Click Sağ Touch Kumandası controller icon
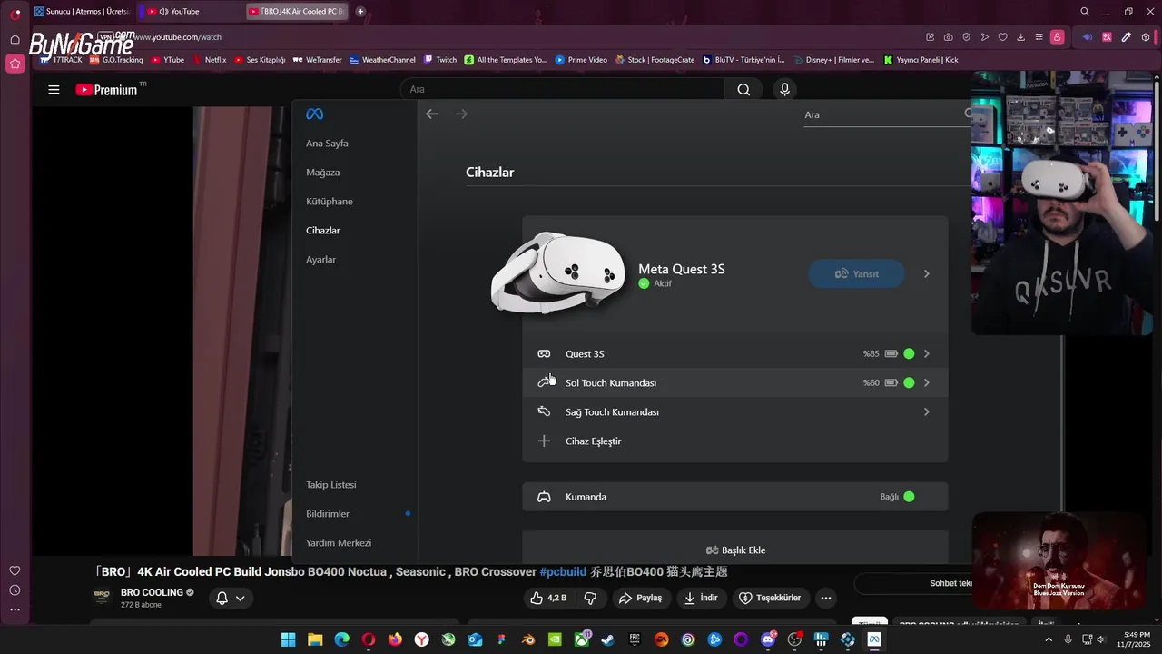The height and width of the screenshot is (654, 1162). tap(544, 412)
